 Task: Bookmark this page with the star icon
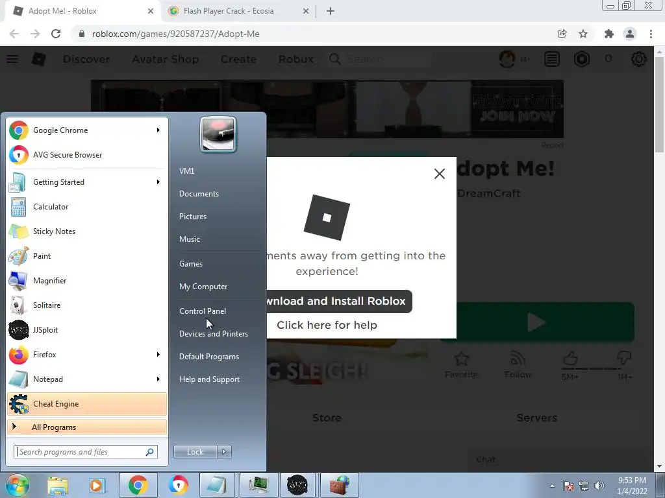(583, 34)
